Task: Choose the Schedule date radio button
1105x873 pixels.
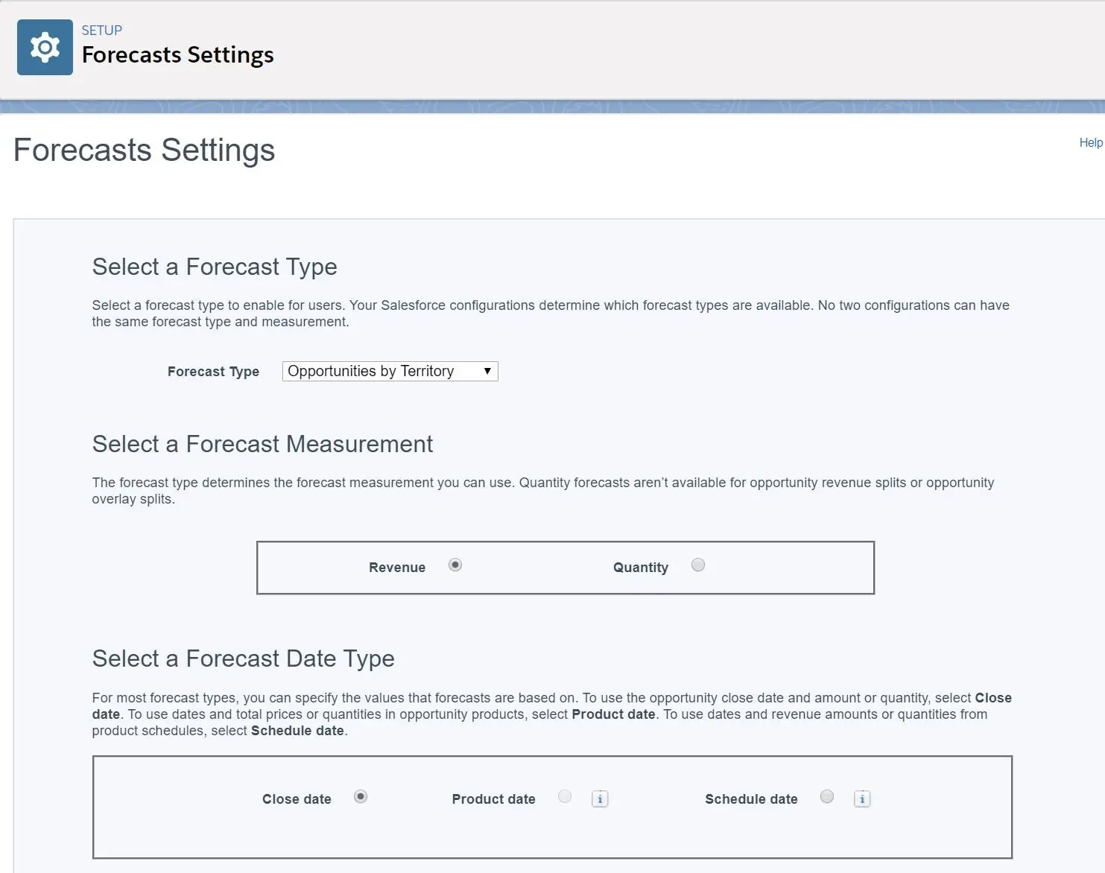Action: (x=827, y=797)
